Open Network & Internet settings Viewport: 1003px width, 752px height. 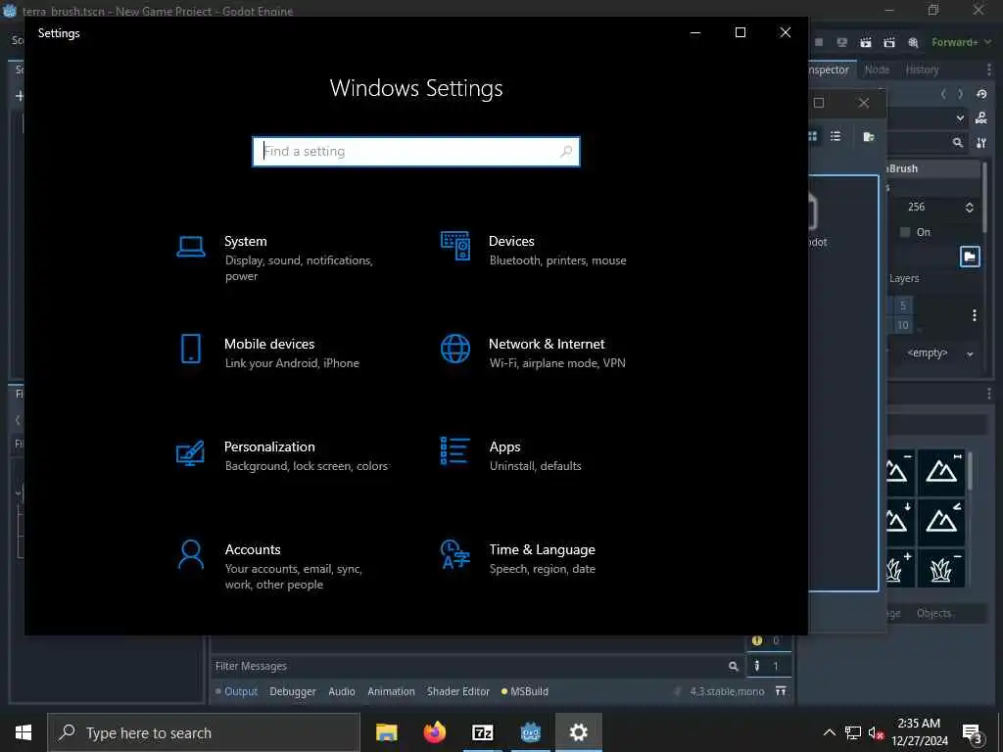[x=533, y=352]
